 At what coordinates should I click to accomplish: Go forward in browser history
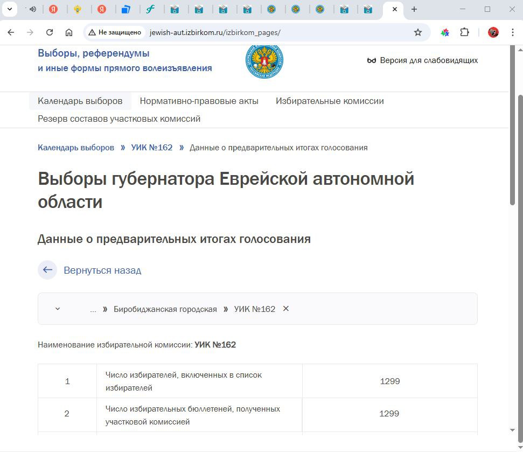click(30, 32)
